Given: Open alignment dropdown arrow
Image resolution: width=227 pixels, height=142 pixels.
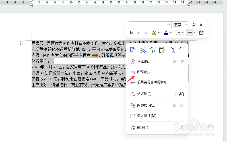Looking at the screenshot, I should pyautogui.click(x=195, y=33).
